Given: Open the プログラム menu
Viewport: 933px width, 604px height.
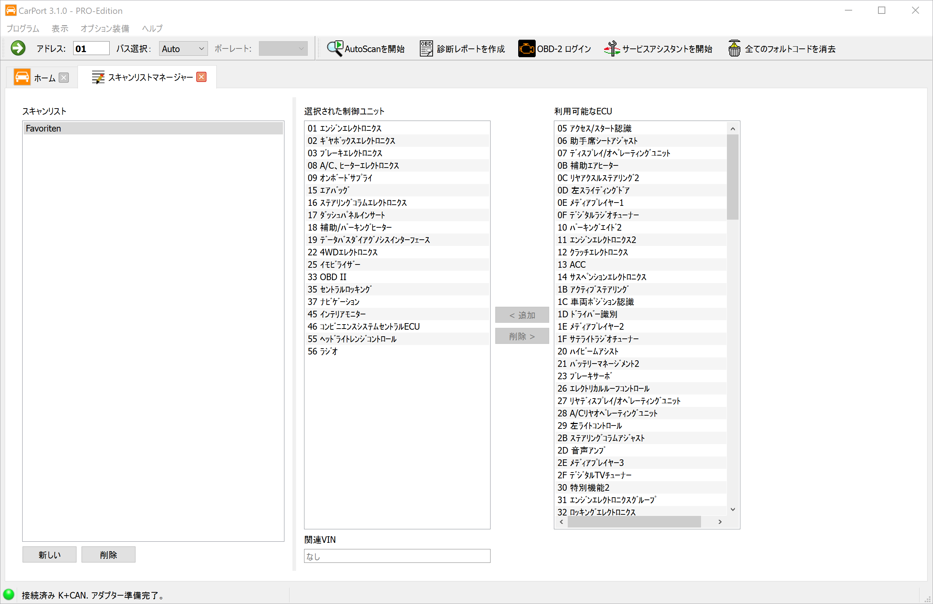Looking at the screenshot, I should (x=23, y=28).
